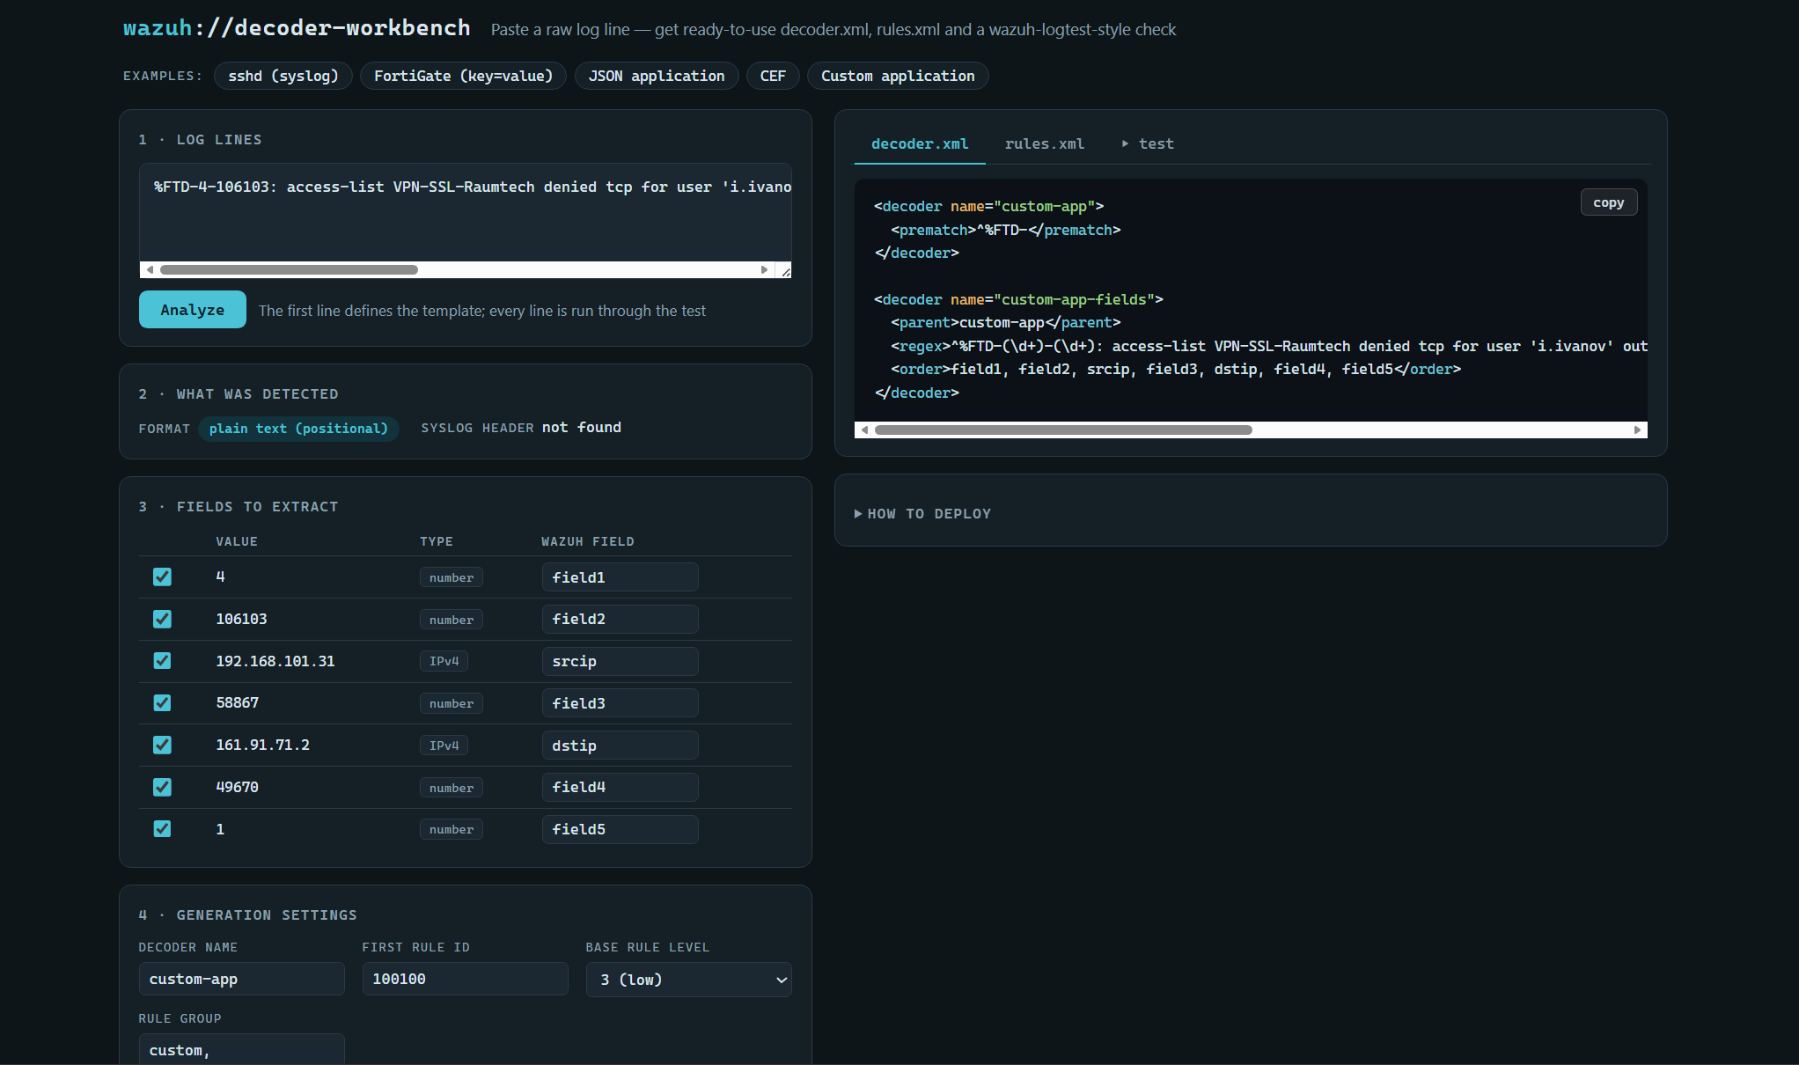The width and height of the screenshot is (1799, 1065).
Task: Open the test tab
Action: click(1148, 143)
